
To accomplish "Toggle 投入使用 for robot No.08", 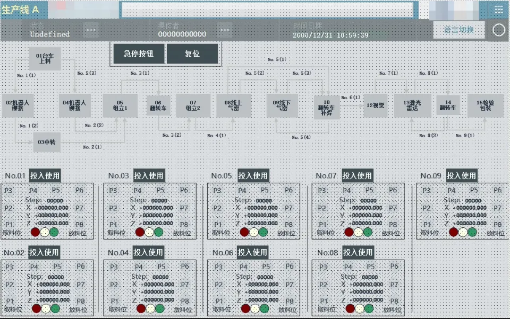I will [358, 252].
